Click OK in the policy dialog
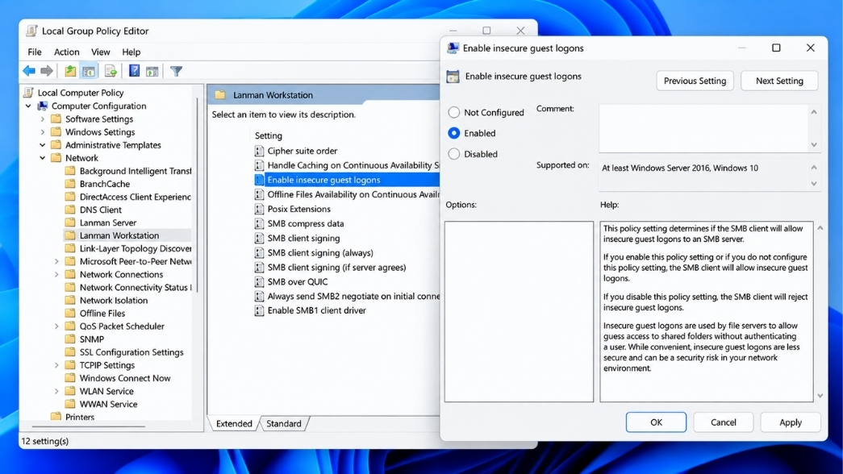The image size is (843, 474). click(x=656, y=422)
